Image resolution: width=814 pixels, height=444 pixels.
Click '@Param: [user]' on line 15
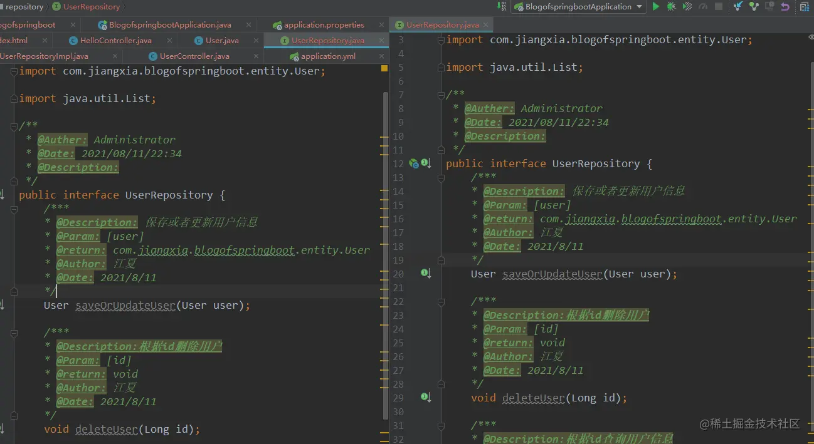pos(527,205)
